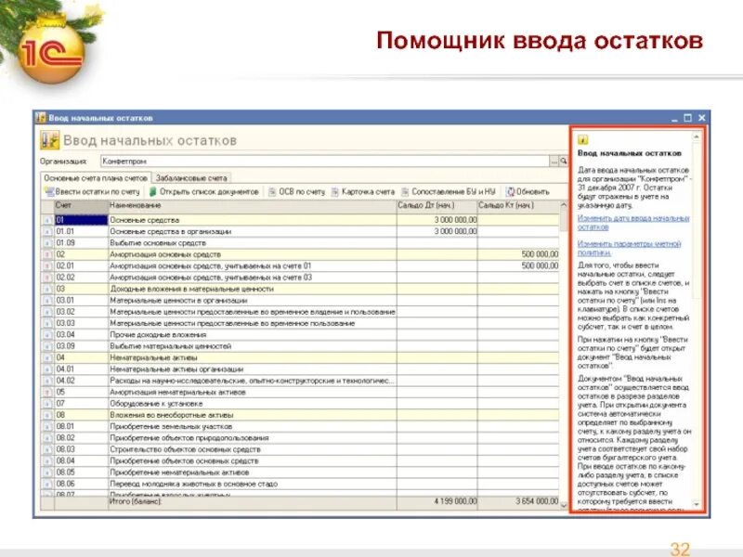Click 'ОСВ по счету' toolbar button
Image resolution: width=743 pixels, height=557 pixels.
[296, 192]
